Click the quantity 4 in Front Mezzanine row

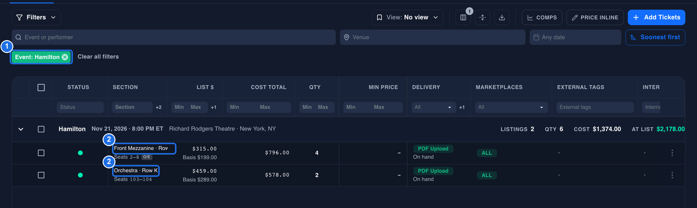[x=317, y=153]
